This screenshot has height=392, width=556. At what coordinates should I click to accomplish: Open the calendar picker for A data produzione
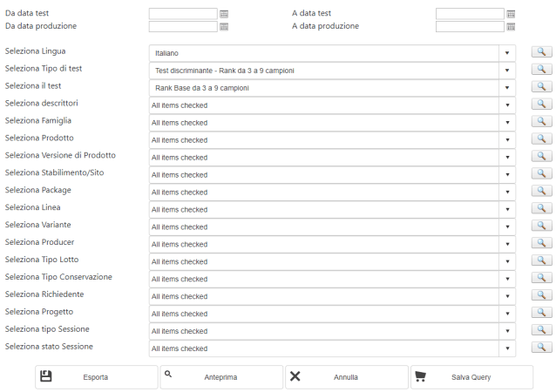pyautogui.click(x=511, y=27)
